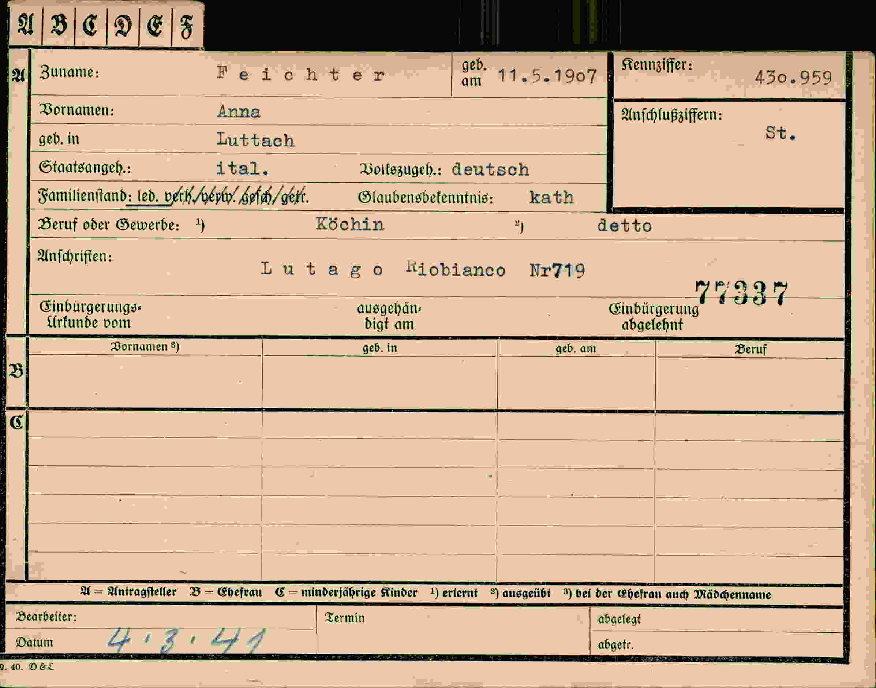876x688 pixels.
Task: Click the legend text "C = minderjährige Kinder"
Action: (x=346, y=592)
